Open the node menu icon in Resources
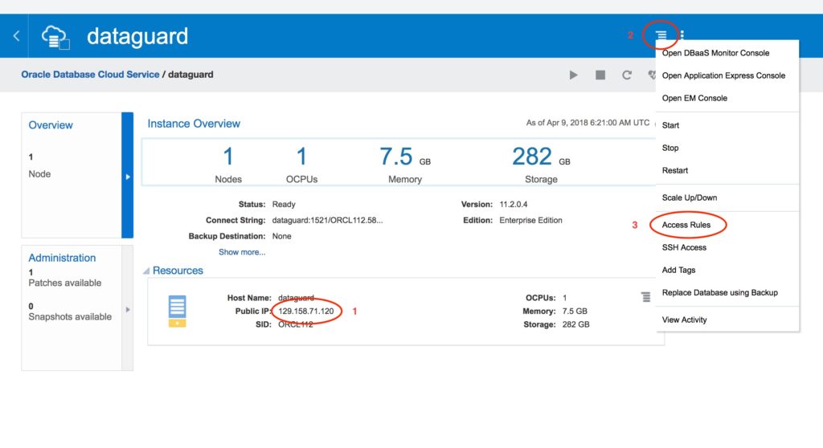Image resolution: width=823 pixels, height=448 pixels. point(645,297)
